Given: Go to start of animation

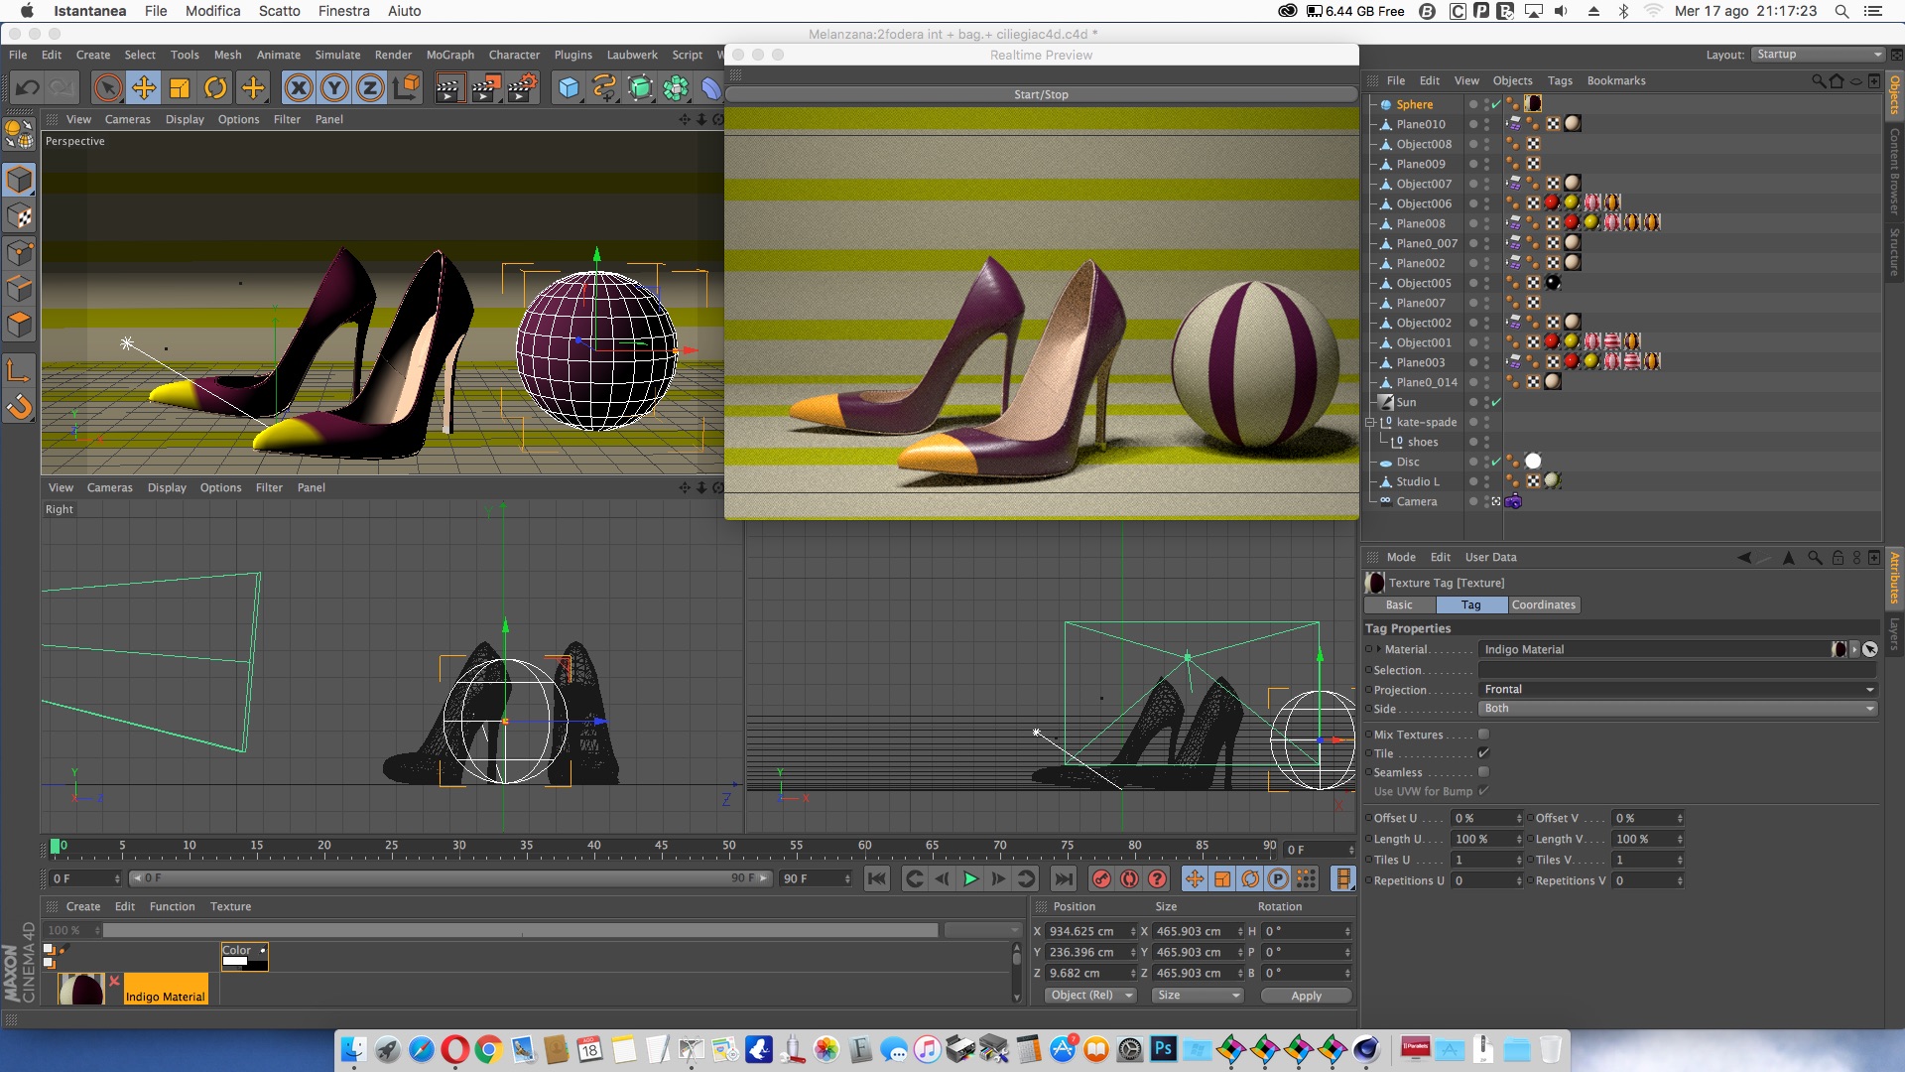Looking at the screenshot, I should [877, 878].
